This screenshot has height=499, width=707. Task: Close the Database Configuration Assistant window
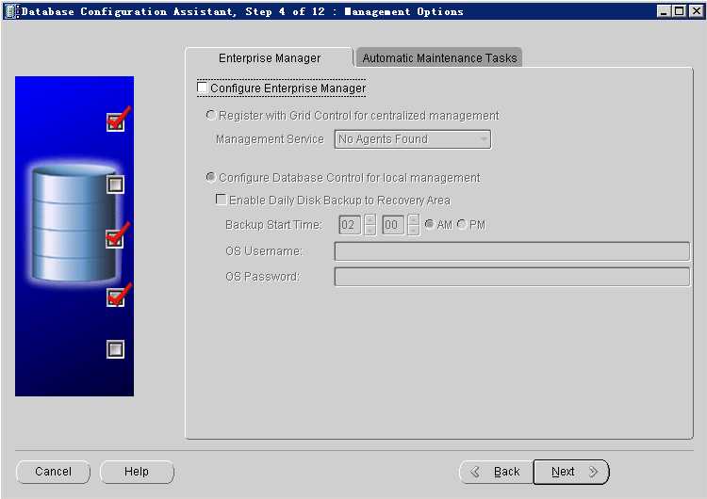[x=696, y=10]
